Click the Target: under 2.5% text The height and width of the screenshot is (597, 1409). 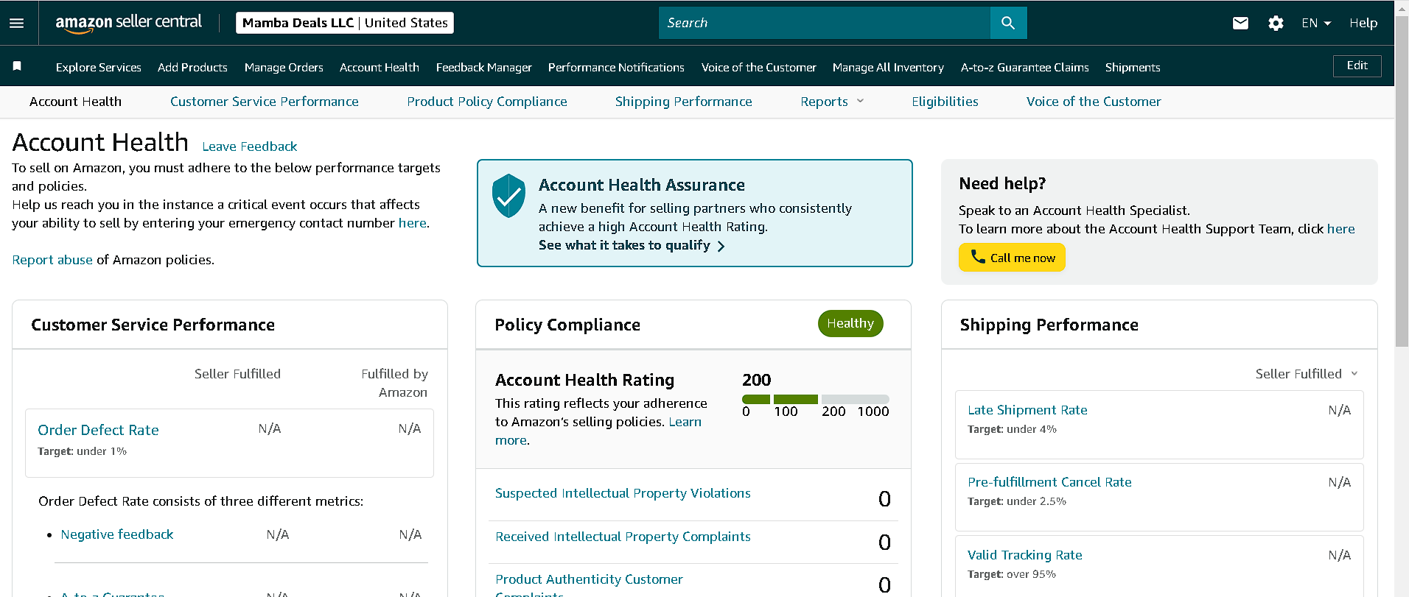coord(1017,501)
